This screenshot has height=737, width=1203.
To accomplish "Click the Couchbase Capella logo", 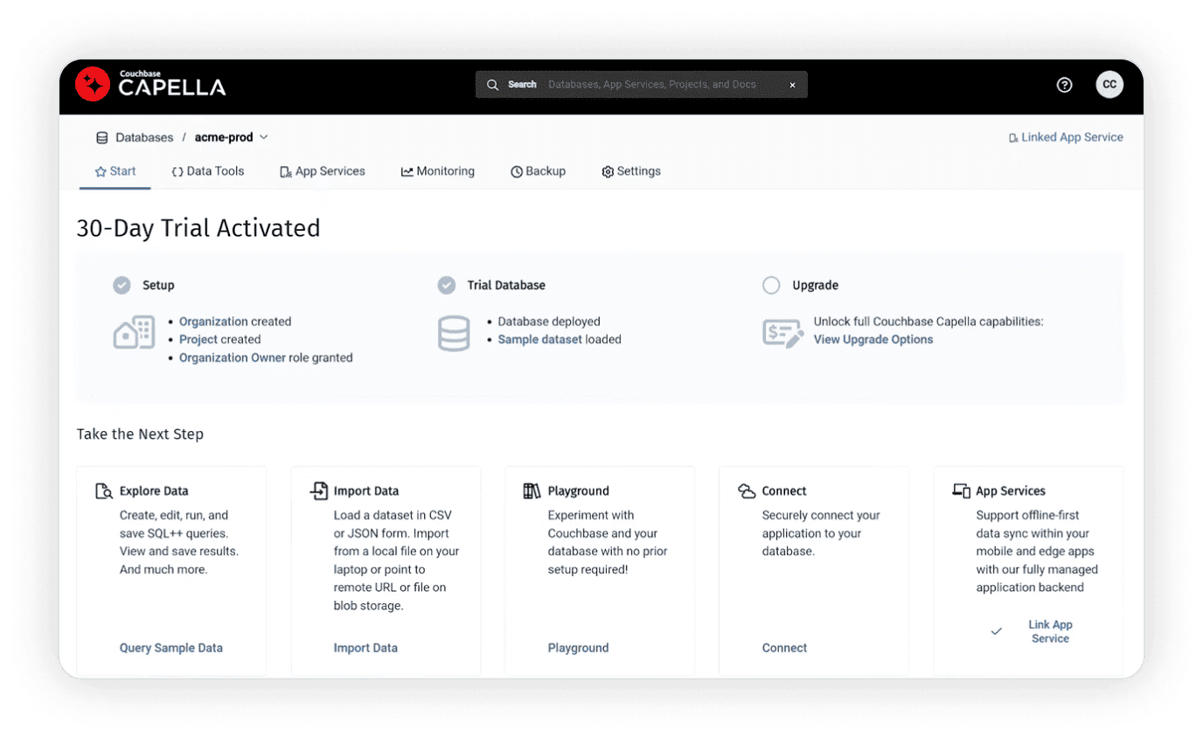I will click(x=150, y=84).
